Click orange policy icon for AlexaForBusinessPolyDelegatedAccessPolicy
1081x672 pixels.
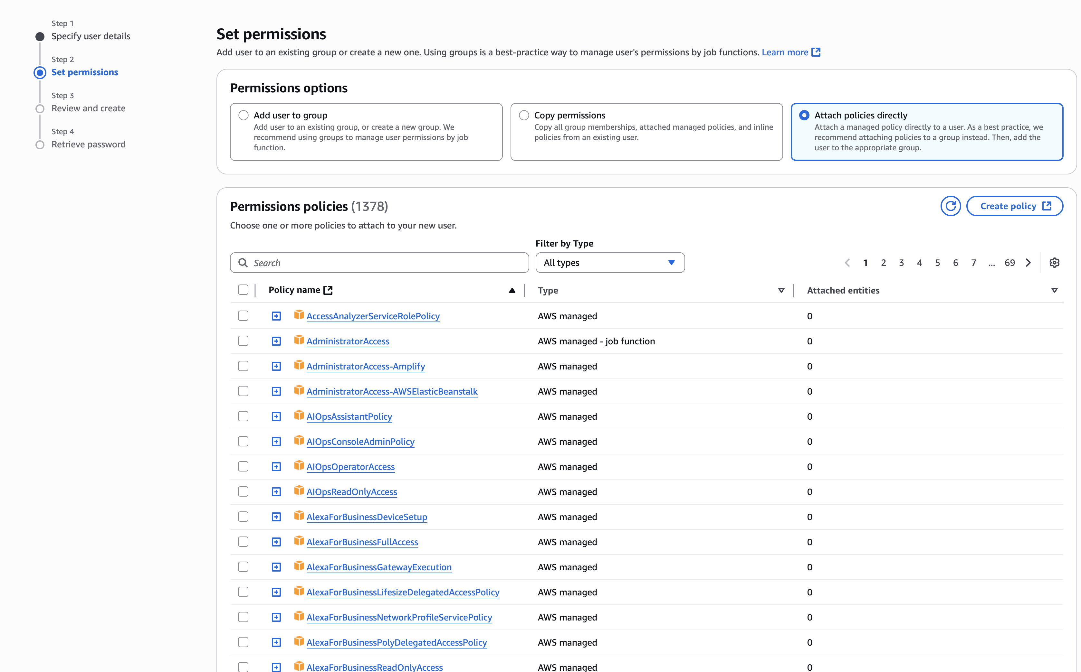point(299,641)
